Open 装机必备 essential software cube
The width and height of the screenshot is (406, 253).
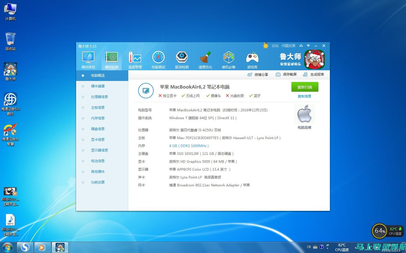point(229,60)
